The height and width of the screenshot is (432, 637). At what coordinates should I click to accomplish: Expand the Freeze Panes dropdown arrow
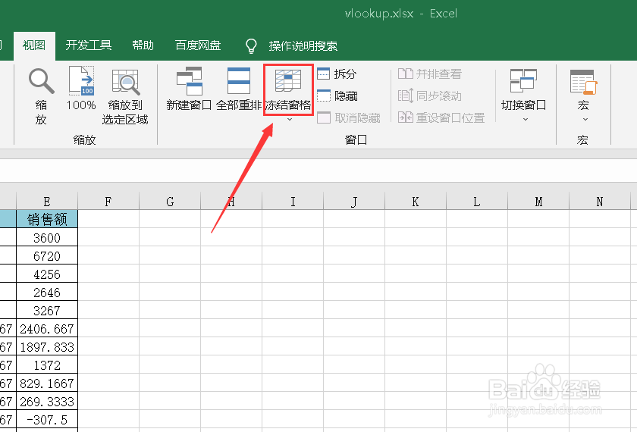click(289, 120)
